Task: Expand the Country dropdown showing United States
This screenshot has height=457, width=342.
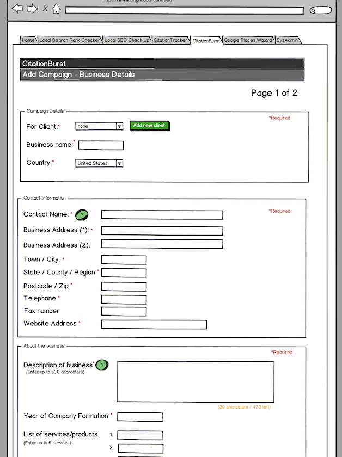Action: tap(119, 163)
